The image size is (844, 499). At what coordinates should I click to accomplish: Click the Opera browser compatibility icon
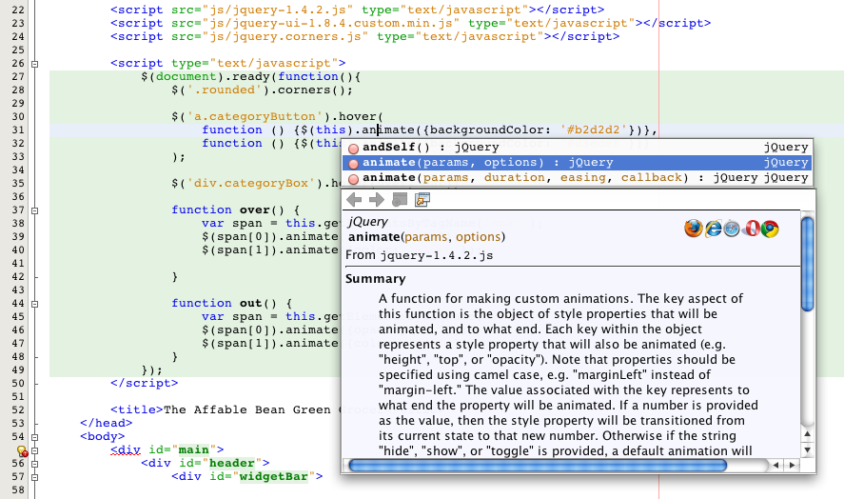coord(751,229)
